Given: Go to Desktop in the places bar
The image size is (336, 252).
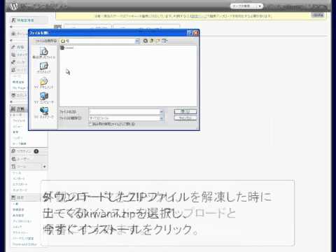Looking at the screenshot, I should point(43,68).
